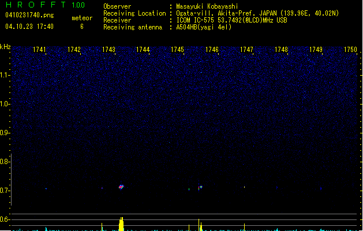Click the antenna value A504HB(yagi 4el)
Viewport: 363px width, 231px height.
click(204, 27)
